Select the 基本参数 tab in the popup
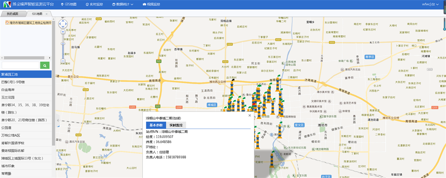This screenshot has height=178, width=446. (x=156, y=125)
